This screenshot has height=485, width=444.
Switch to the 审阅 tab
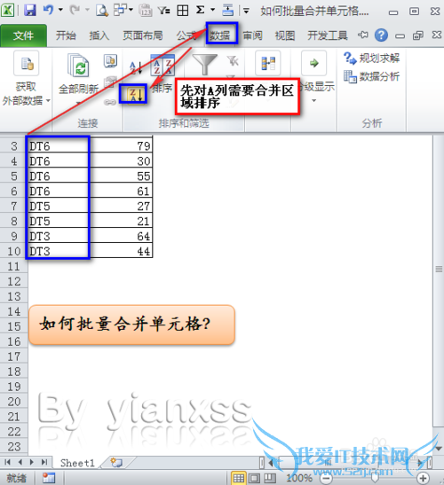pos(252,35)
